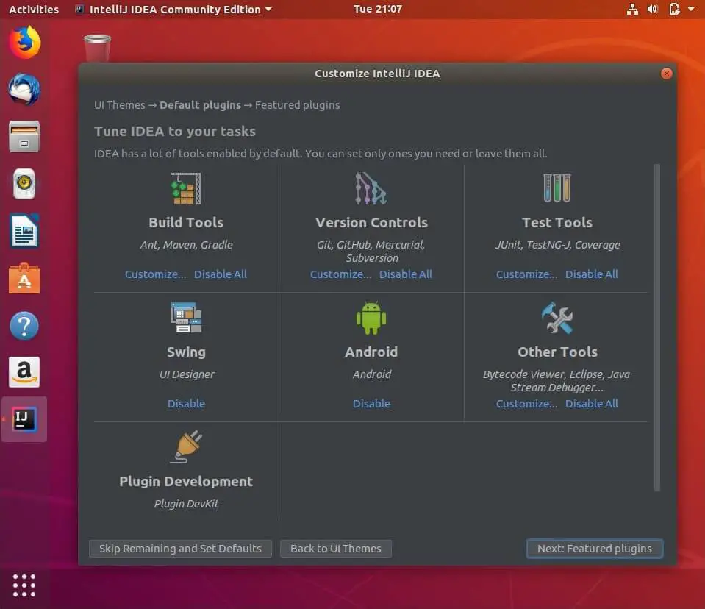This screenshot has height=609, width=705.
Task: Disable All Build Tools plugins
Action: pos(221,274)
